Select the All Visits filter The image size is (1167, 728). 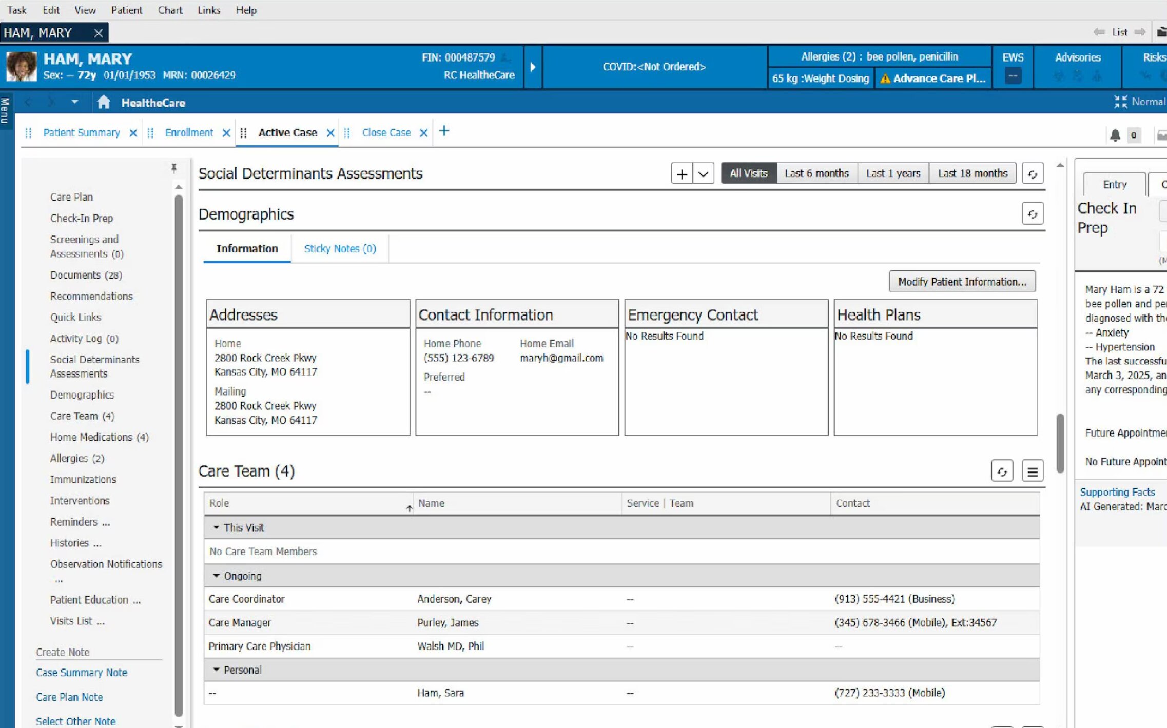click(x=748, y=173)
